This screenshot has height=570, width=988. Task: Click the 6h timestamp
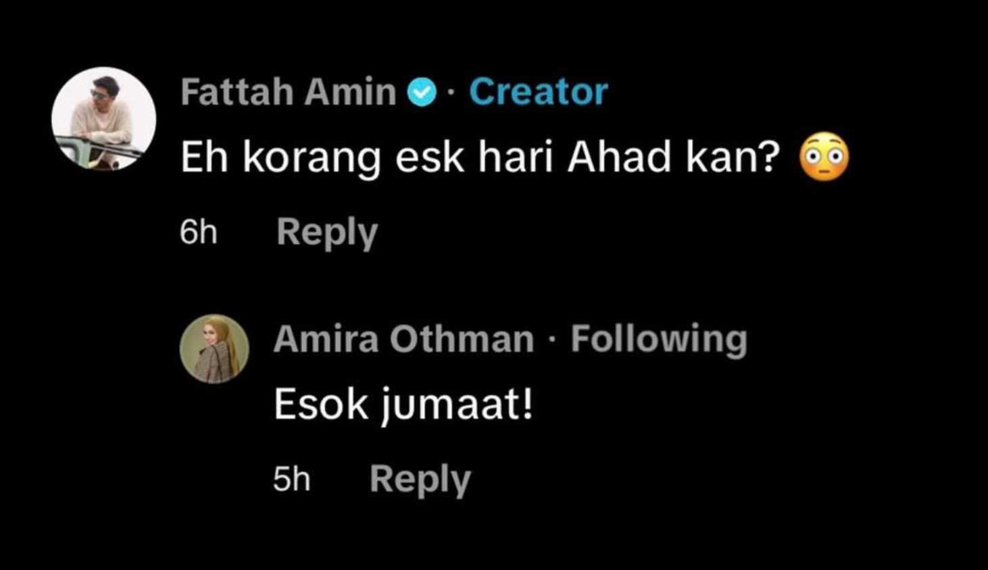point(199,232)
